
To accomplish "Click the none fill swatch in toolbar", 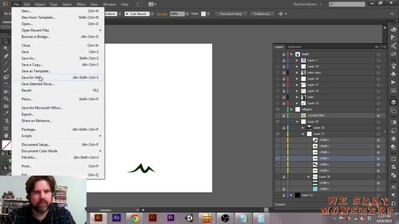I will point(6,145).
